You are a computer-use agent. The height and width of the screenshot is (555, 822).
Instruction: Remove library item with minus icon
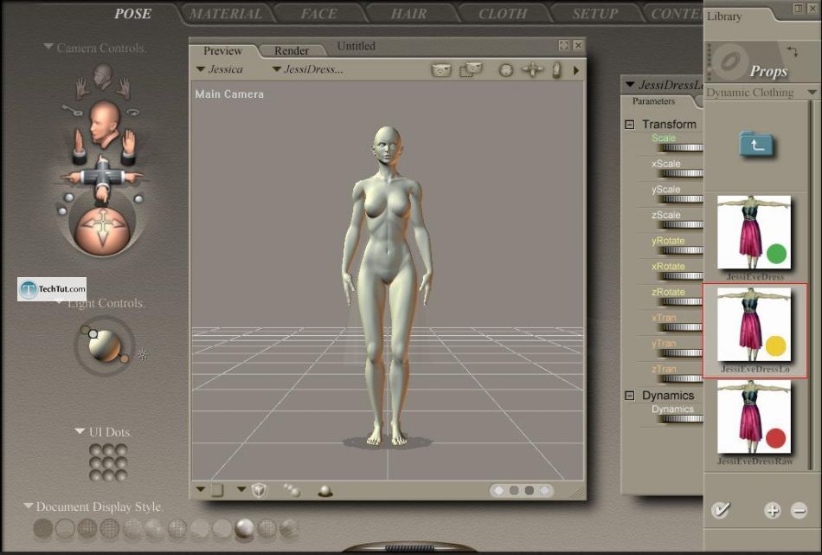(799, 511)
